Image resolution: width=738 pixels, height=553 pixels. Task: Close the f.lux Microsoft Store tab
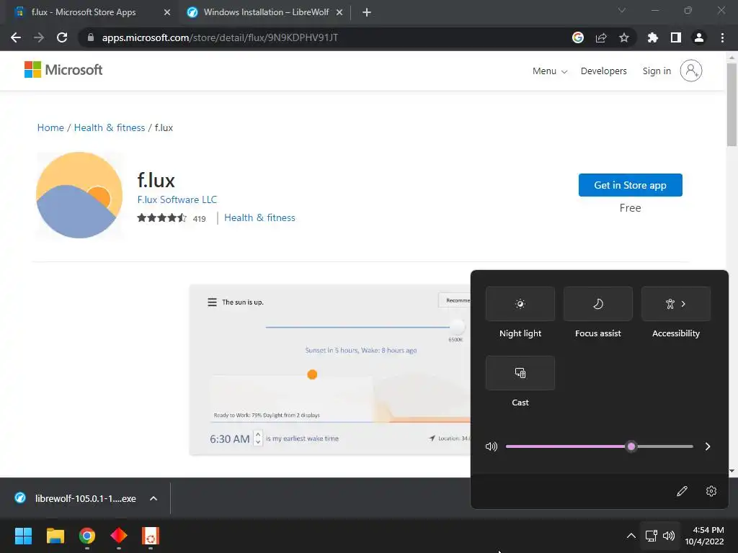point(167,12)
